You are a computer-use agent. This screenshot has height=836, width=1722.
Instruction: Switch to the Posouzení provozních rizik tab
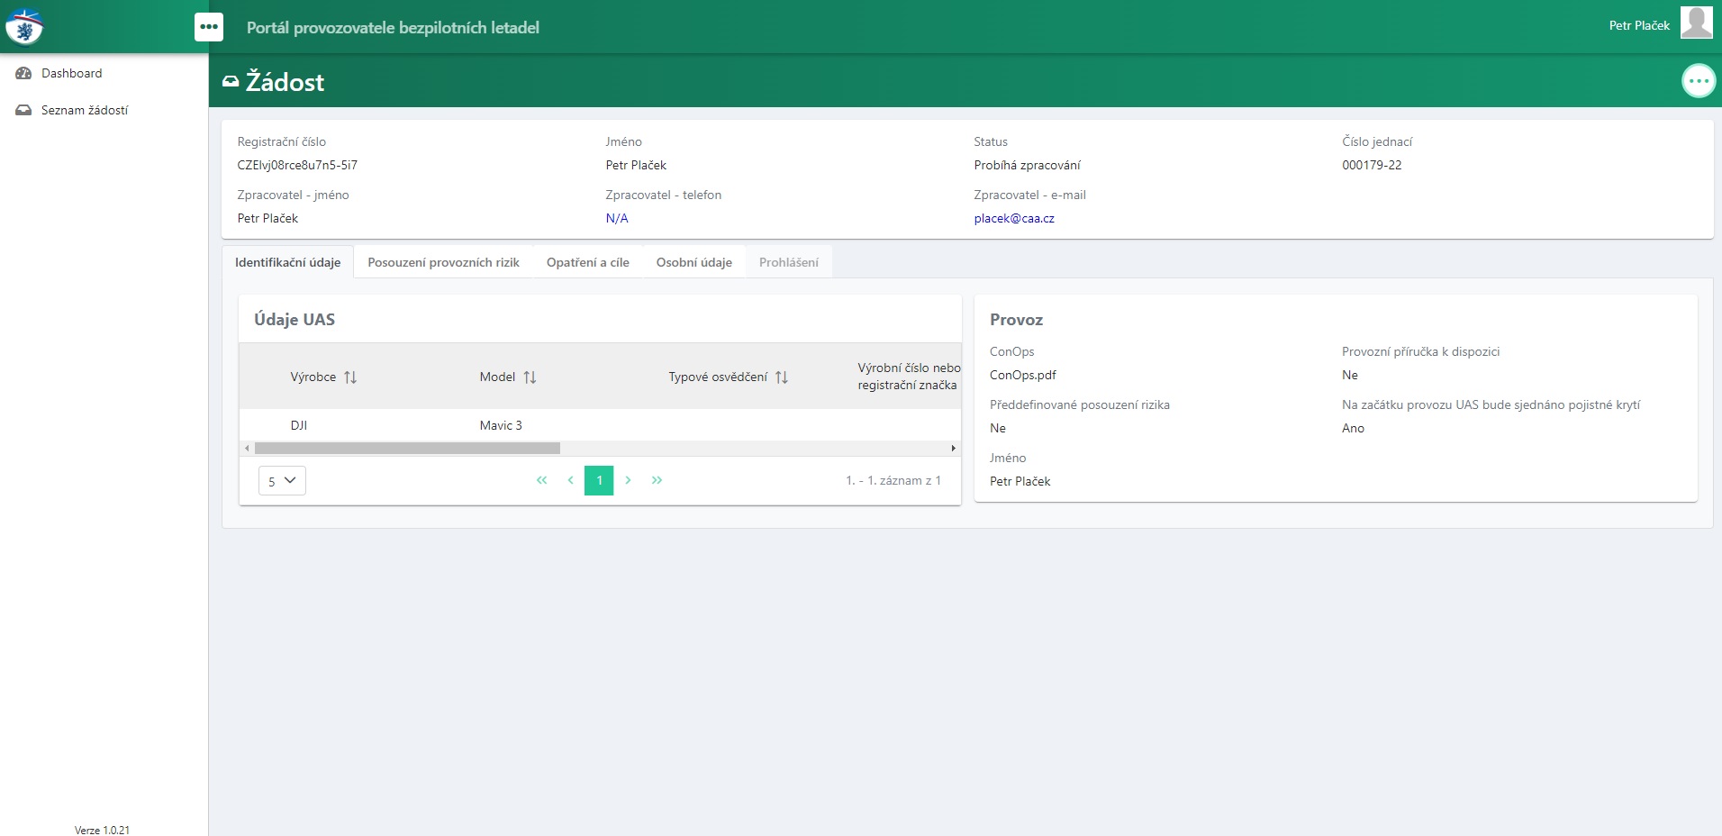pos(443,262)
